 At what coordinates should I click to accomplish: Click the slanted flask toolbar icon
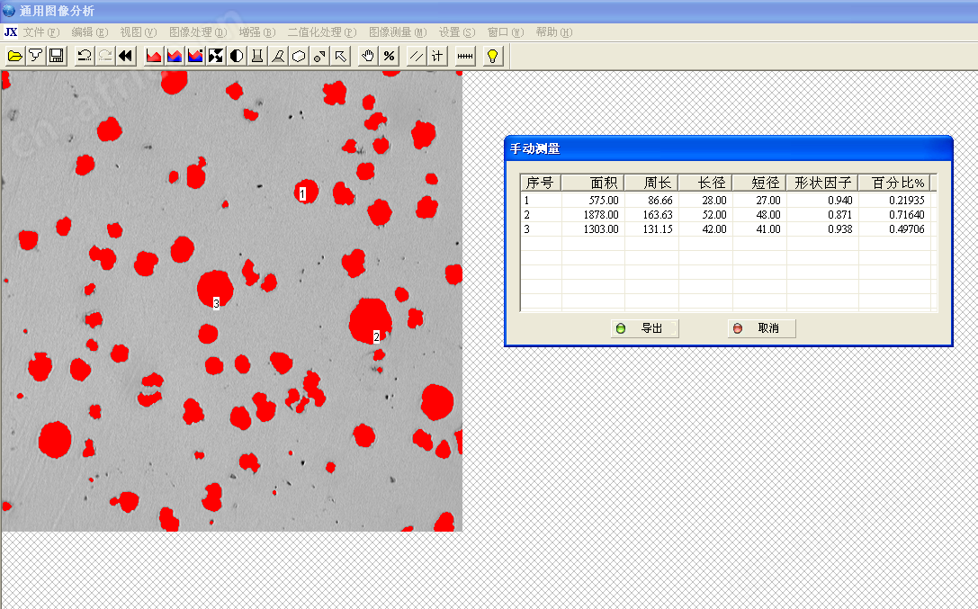pos(278,56)
